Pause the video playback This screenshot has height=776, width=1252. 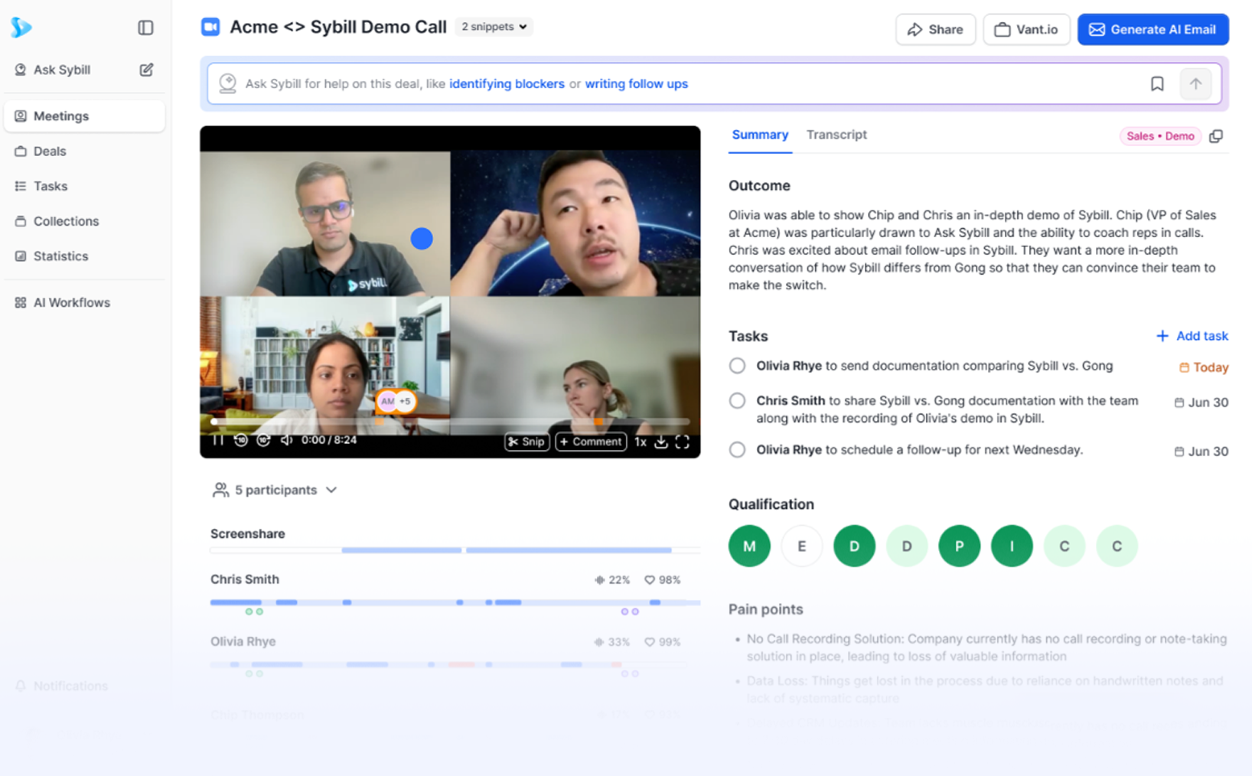click(218, 441)
